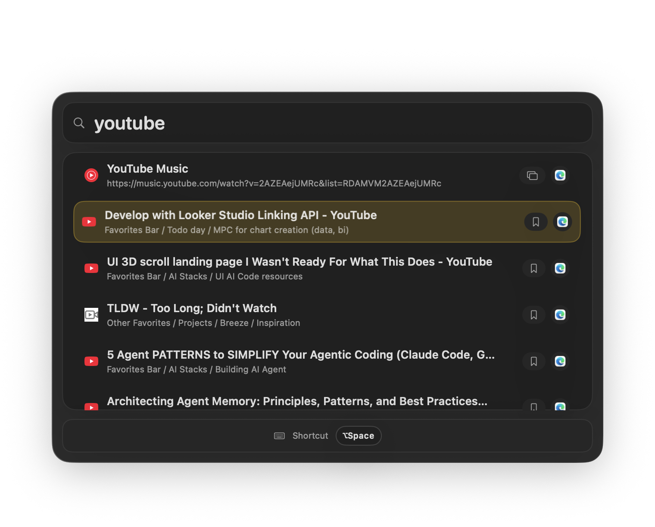Image resolution: width=655 pixels, height=527 pixels.
Task: Click path ending in Building AI Agent
Action: tap(196, 369)
